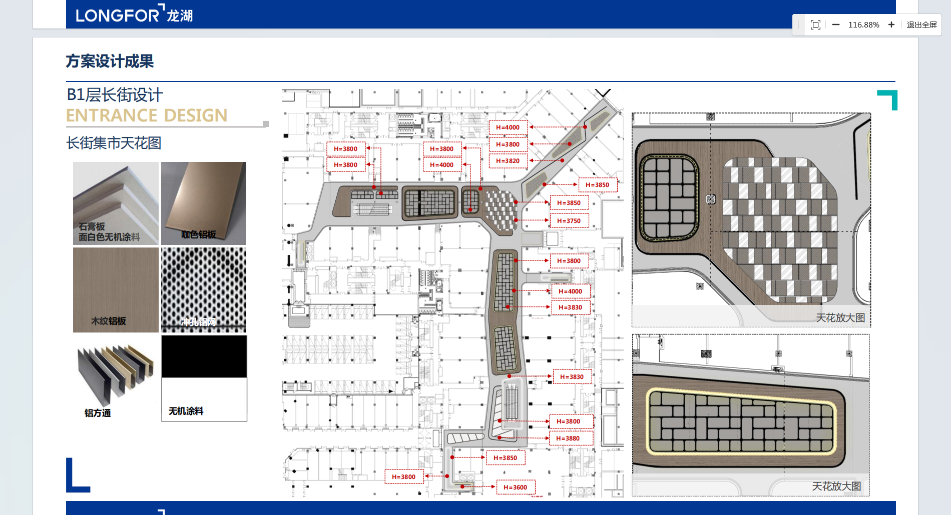Select the H=3880 height label
The height and width of the screenshot is (515, 951).
[x=568, y=438]
